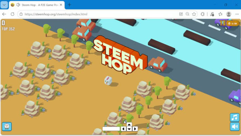Move chicken right with right arrow
This screenshot has width=241, height=136.
(x=135, y=129)
